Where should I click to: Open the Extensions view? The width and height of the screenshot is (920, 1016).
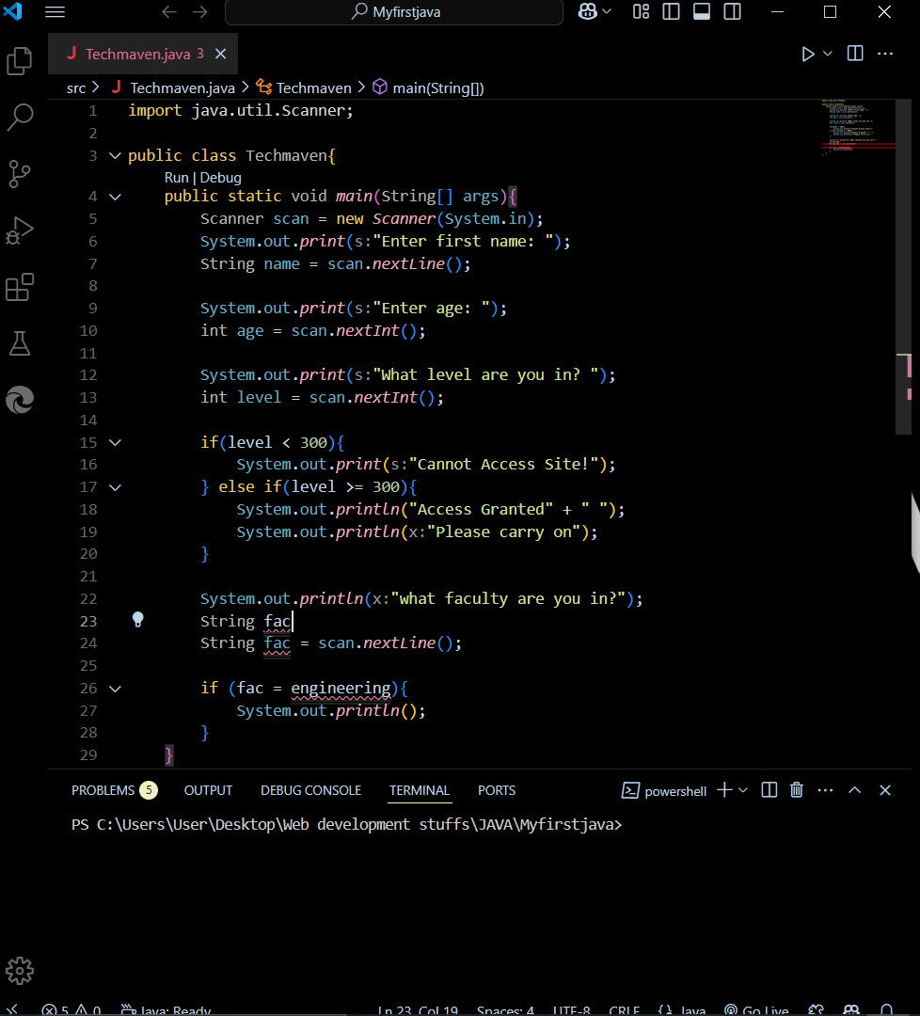(20, 287)
